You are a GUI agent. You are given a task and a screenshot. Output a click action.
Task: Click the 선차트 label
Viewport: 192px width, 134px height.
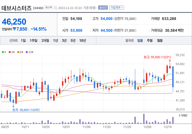click(x=14, y=40)
